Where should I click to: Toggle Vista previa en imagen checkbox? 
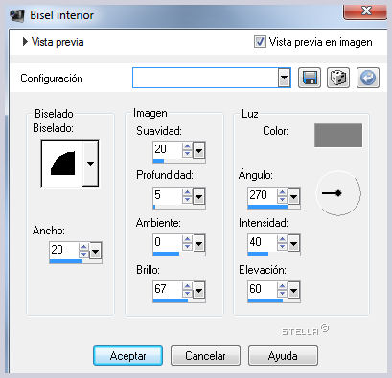tap(260, 42)
